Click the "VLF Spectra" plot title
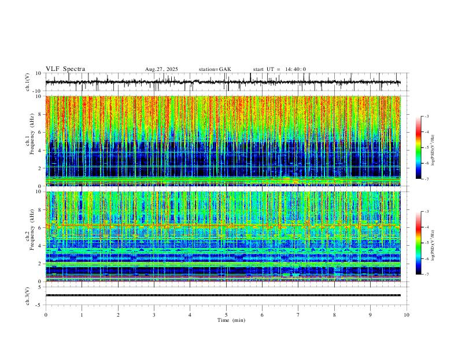Viewport: 458px width, 353px height. click(x=65, y=69)
